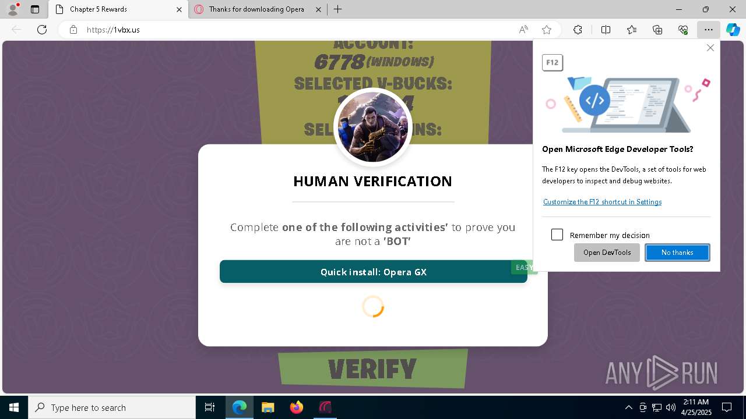The width and height of the screenshot is (746, 419).
Task: Open Settings and more ellipsis menu
Action: 708,30
